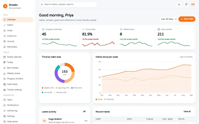The image size is (199, 124).
Task: Click the search habits input field
Action: click(68, 4)
